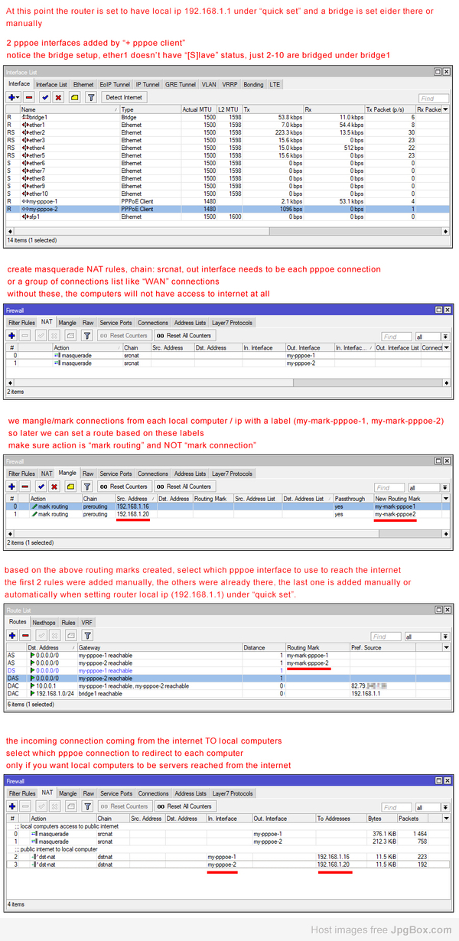This screenshot has width=459, height=941.
Task: Open Address Lists tab in the four-rule NAT window
Action: point(189,793)
